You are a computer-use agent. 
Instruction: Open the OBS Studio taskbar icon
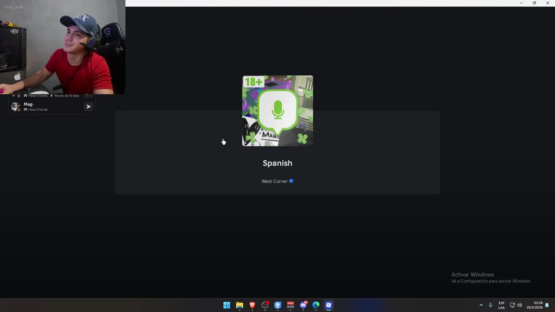[x=265, y=305]
